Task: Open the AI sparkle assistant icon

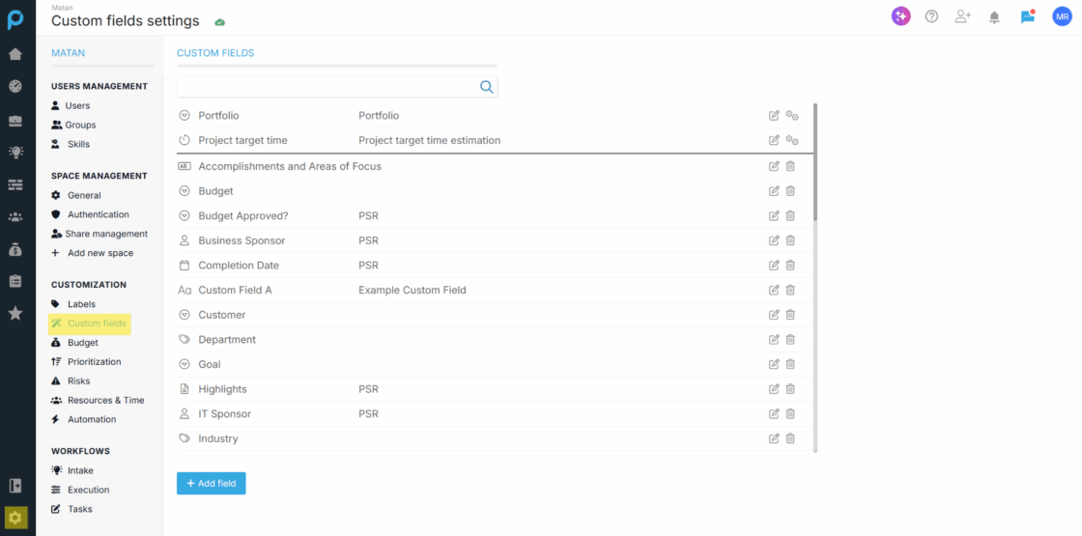Action: 900,16
